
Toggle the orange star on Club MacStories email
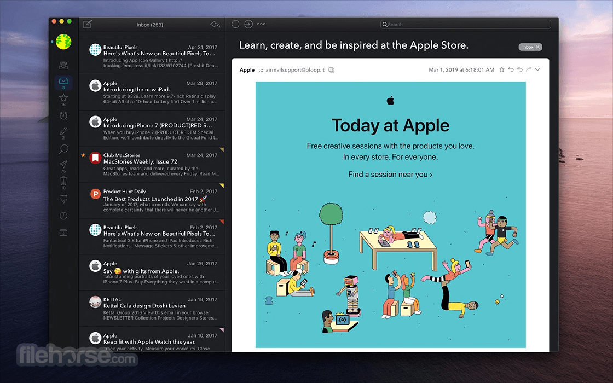(x=83, y=155)
